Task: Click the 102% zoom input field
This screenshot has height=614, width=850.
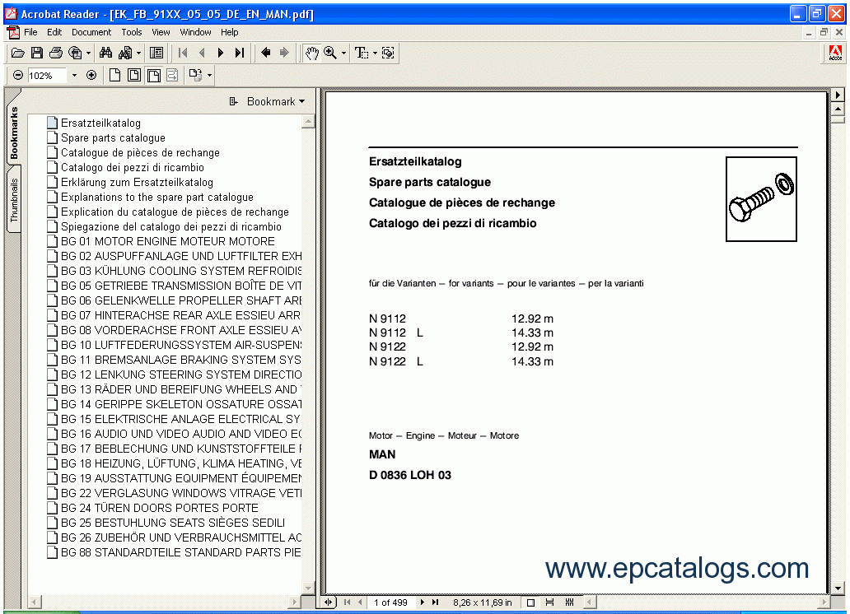Action: pos(47,76)
